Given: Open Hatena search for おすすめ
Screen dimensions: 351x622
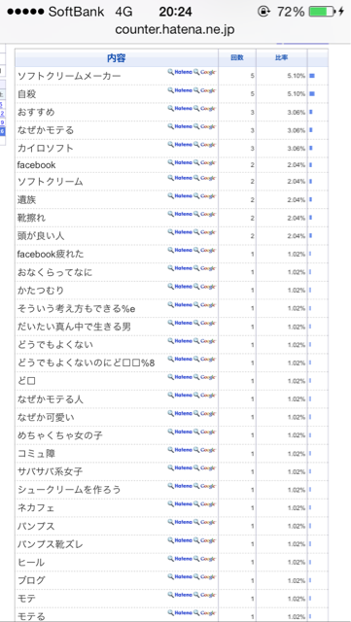Looking at the screenshot, I should [180, 108].
